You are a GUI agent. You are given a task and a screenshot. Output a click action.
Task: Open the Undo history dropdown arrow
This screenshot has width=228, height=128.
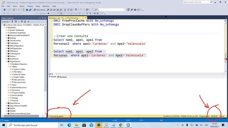tap(78, 10)
